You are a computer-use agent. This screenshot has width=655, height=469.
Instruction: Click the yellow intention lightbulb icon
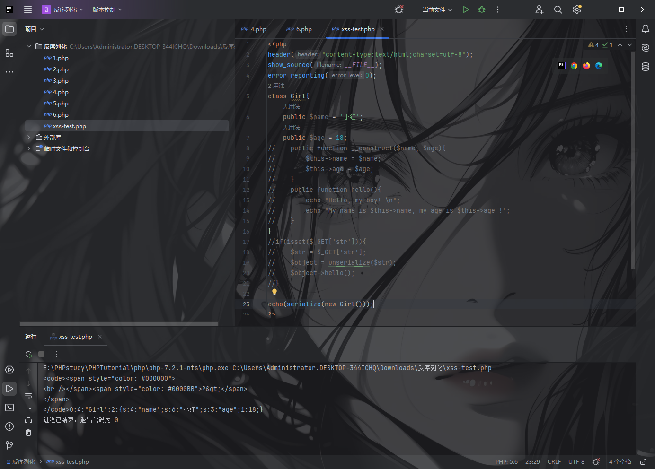tap(274, 293)
